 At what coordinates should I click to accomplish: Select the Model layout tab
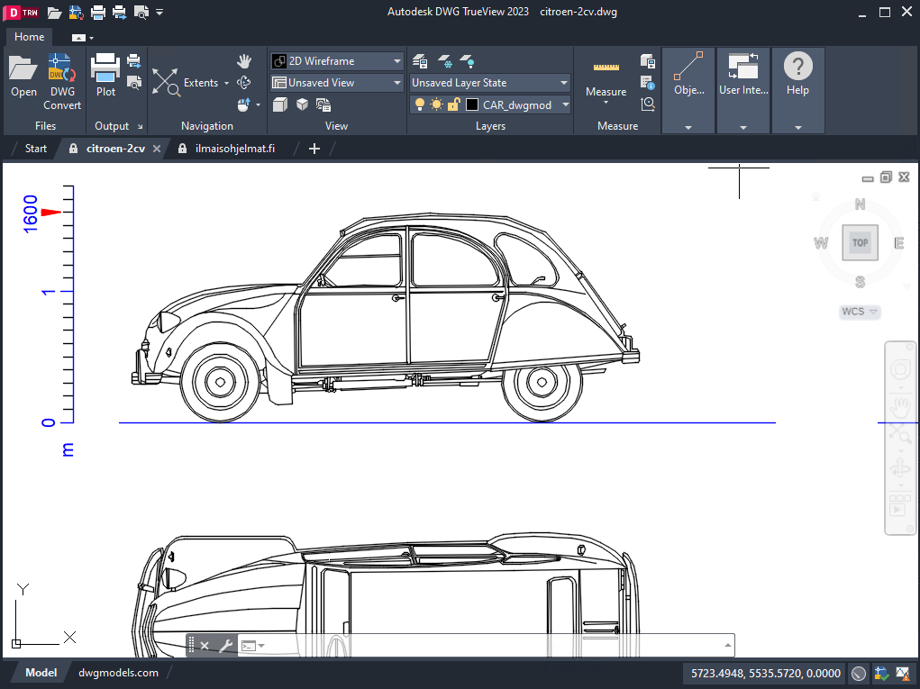coord(41,673)
